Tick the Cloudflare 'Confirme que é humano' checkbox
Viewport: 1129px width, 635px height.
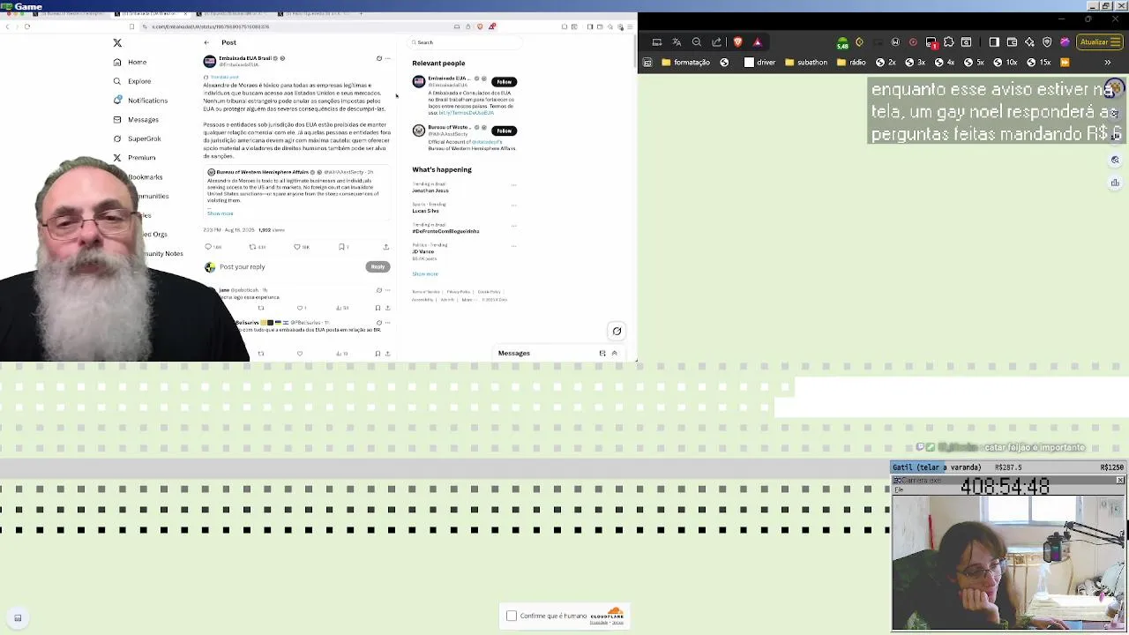click(x=512, y=616)
